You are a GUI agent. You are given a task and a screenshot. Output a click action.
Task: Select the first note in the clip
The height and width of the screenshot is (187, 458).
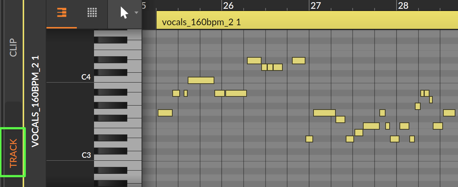pos(165,113)
